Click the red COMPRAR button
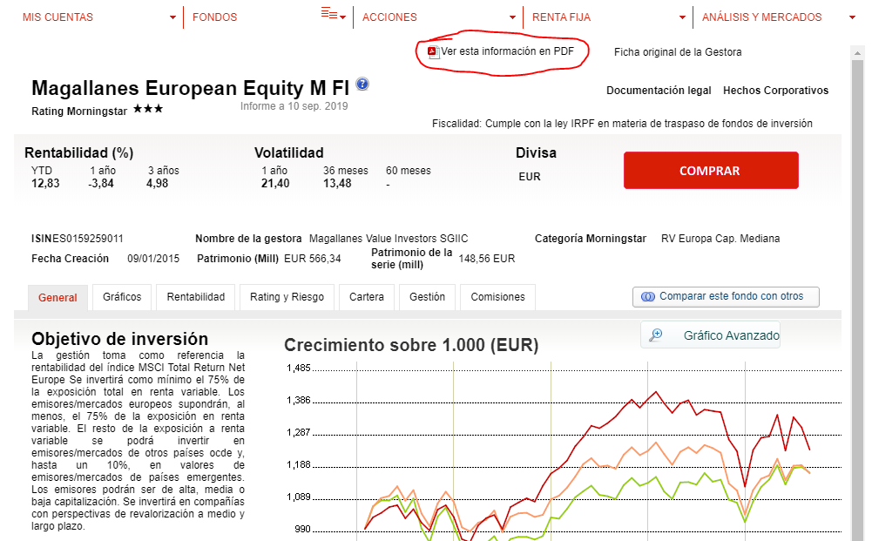The height and width of the screenshot is (541, 872). pyautogui.click(x=711, y=170)
